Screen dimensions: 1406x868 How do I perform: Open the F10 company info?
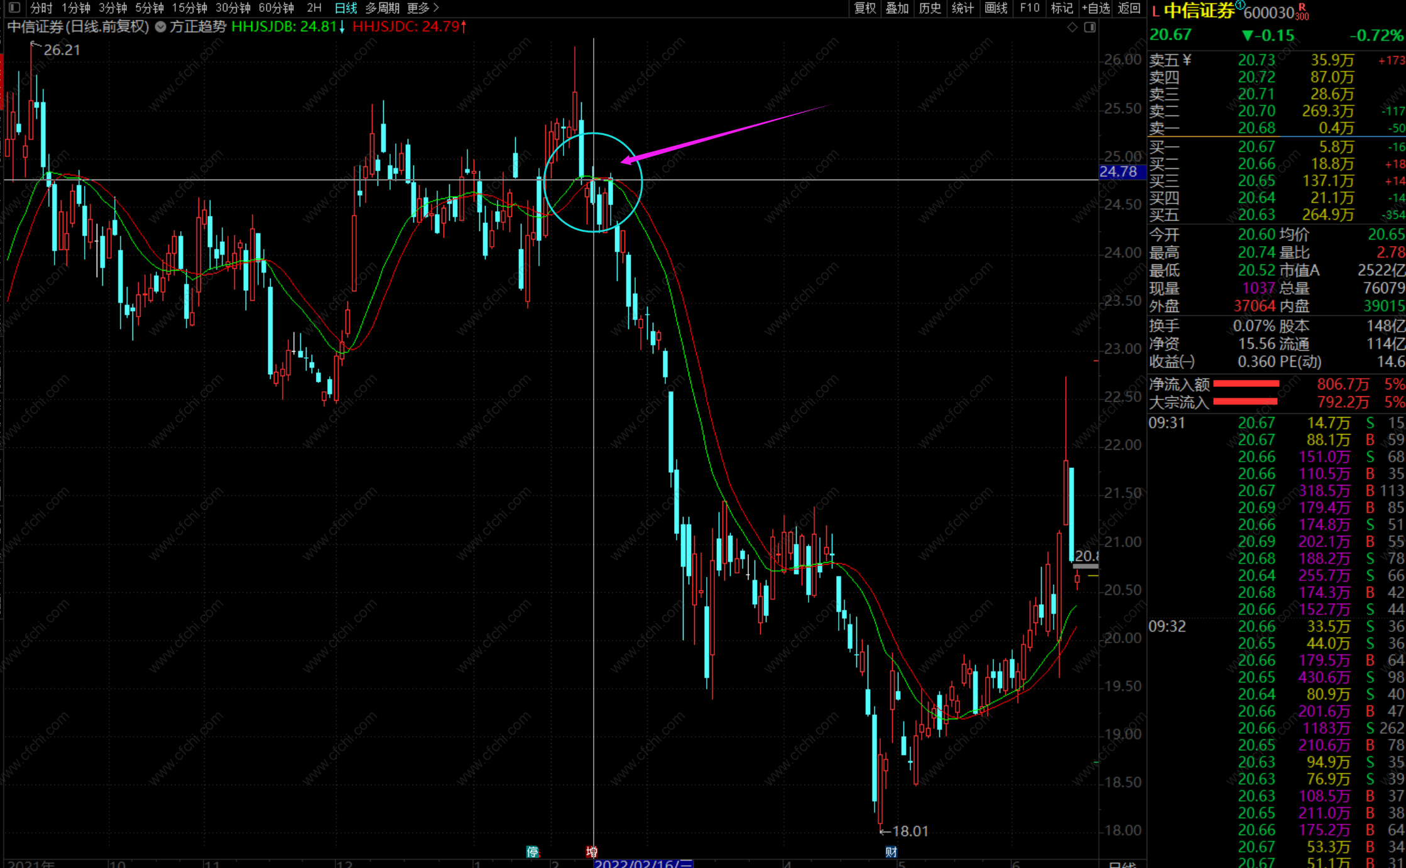click(1029, 8)
